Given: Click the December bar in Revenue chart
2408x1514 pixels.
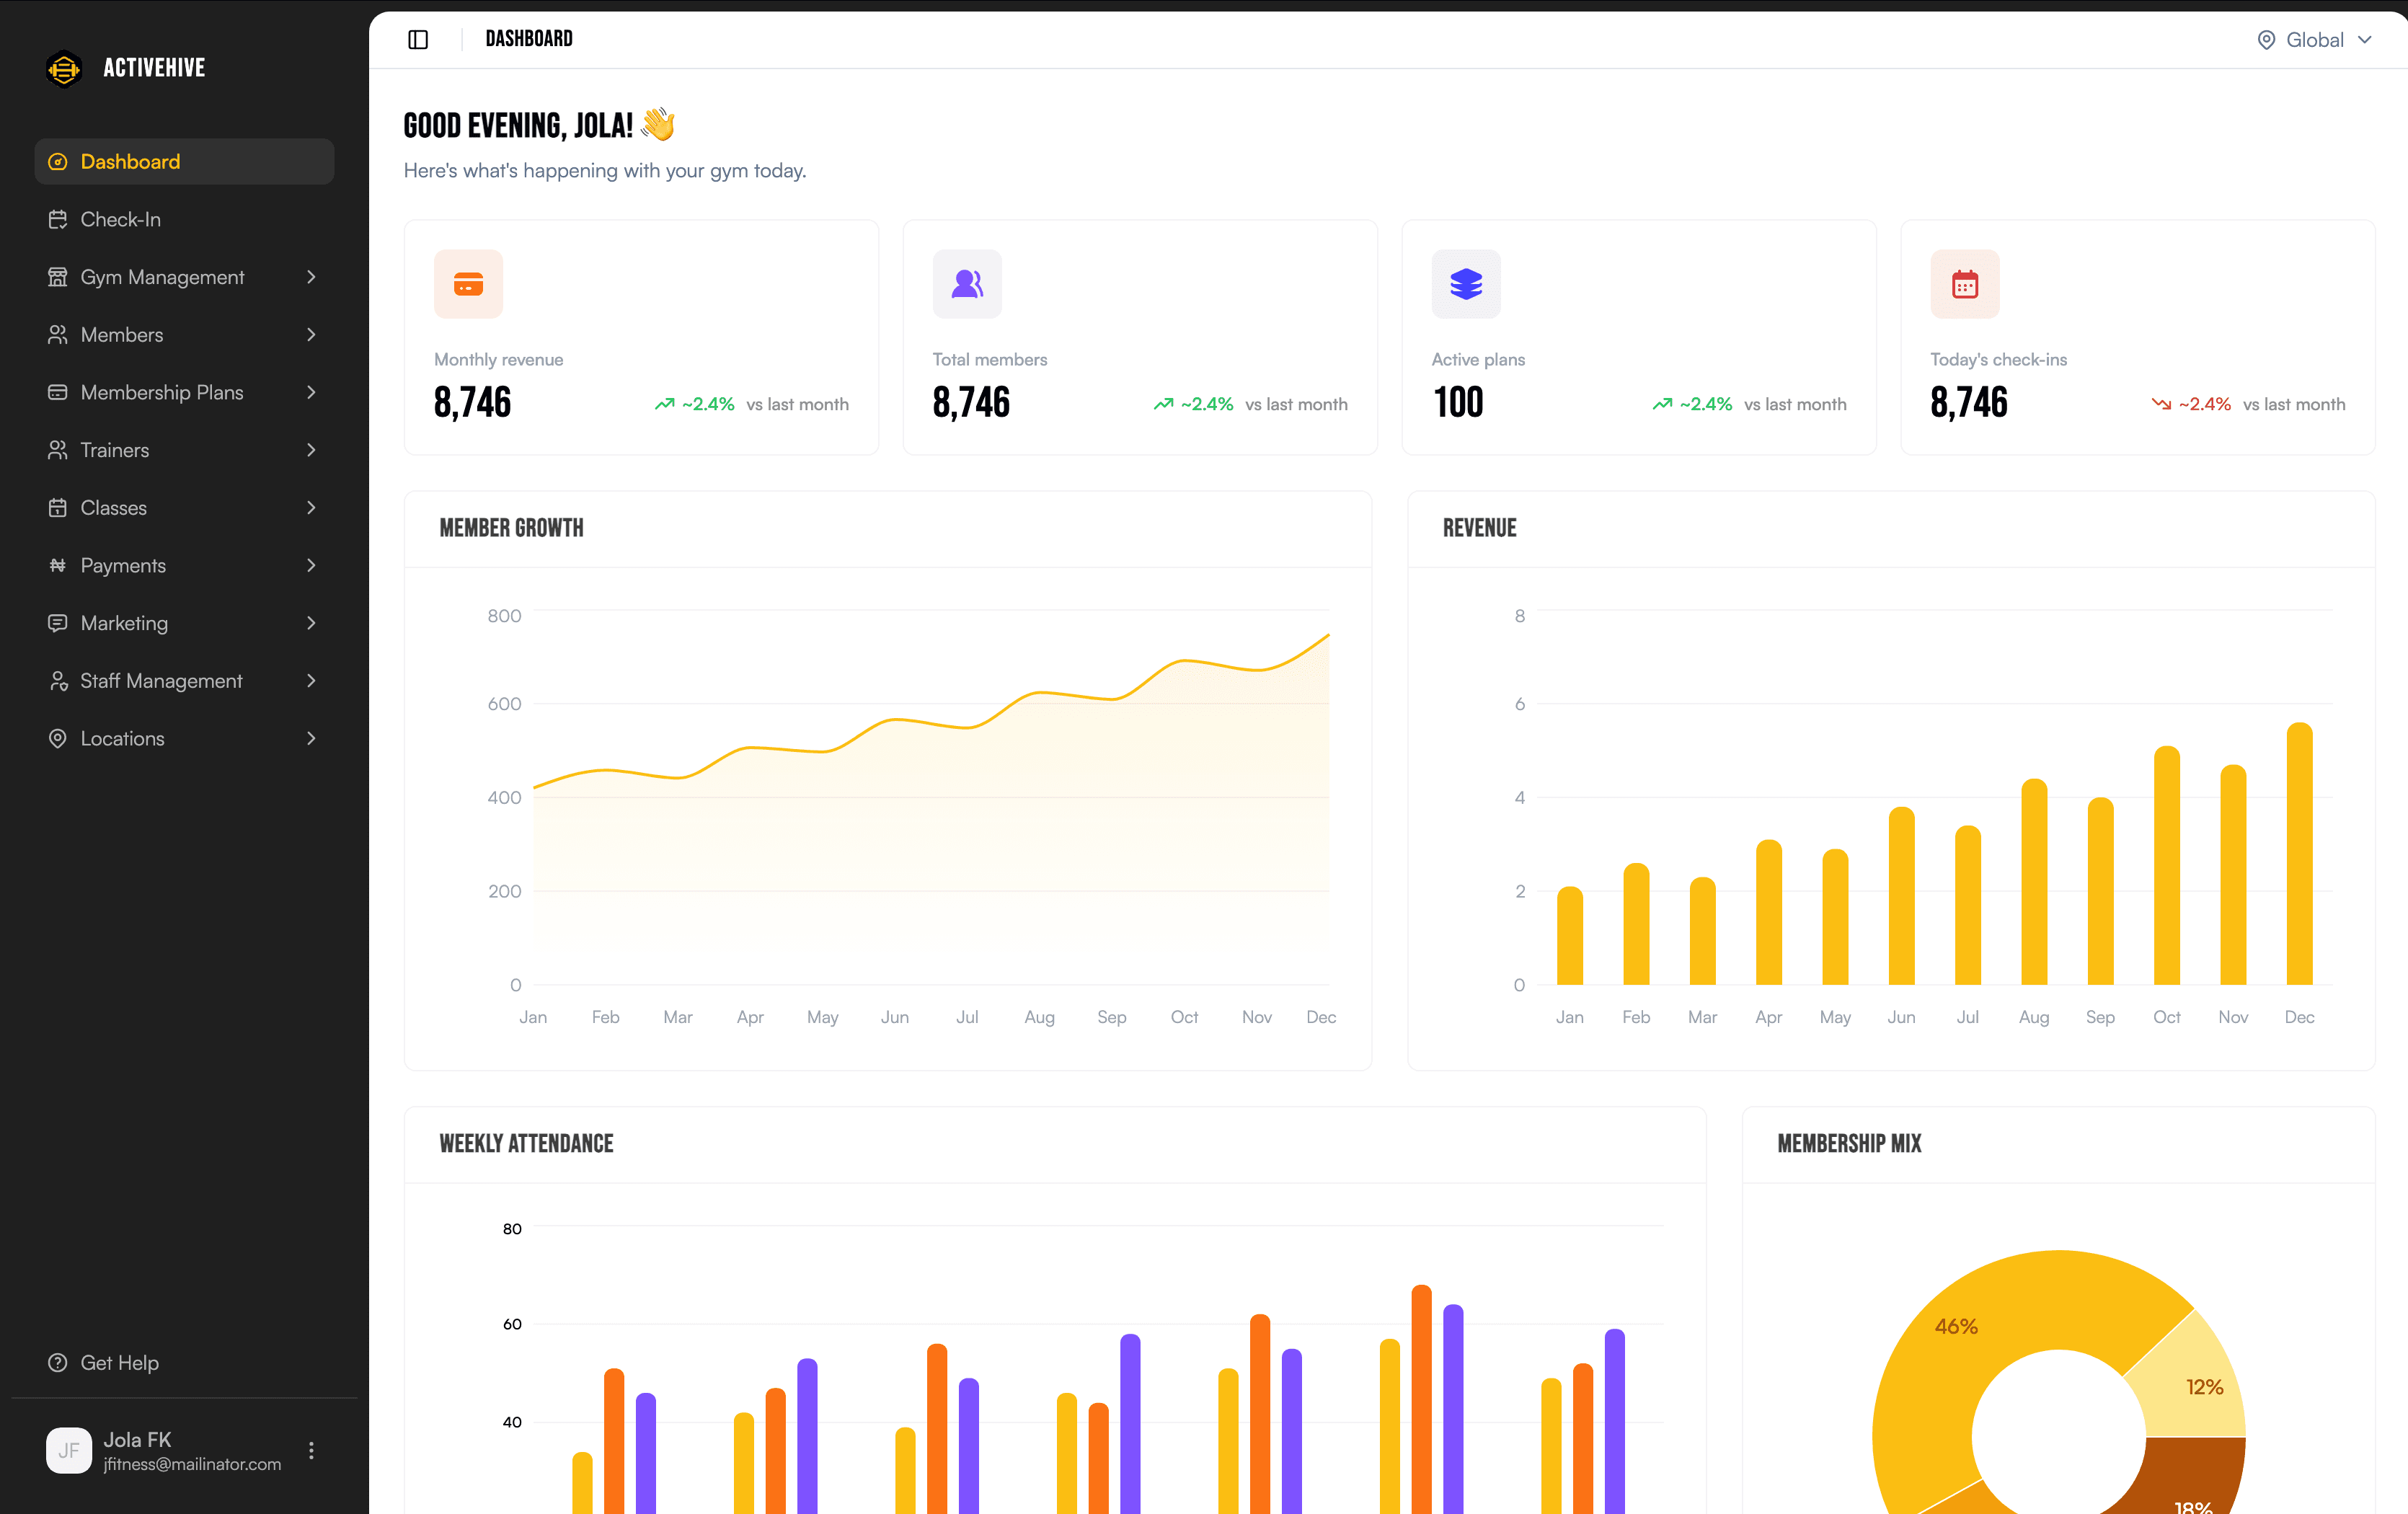Looking at the screenshot, I should click(2299, 854).
